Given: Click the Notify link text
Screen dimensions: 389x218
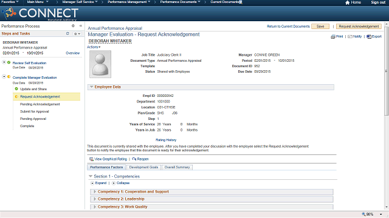Looking at the screenshot, I should [357, 36].
